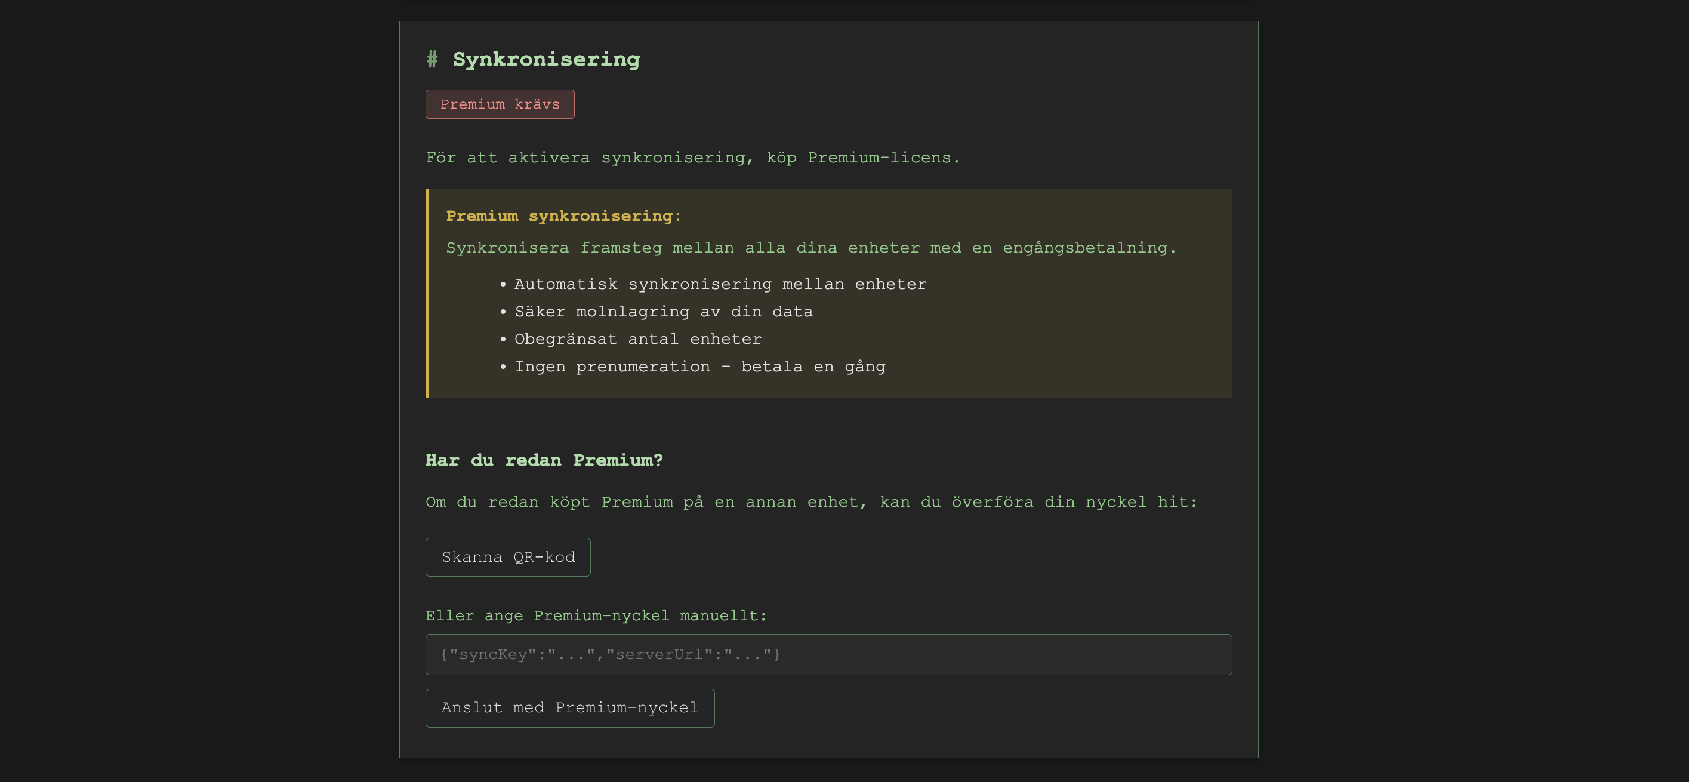Click the horizontal divider above Har du redan Premium
This screenshot has width=1689, height=782.
828,424
